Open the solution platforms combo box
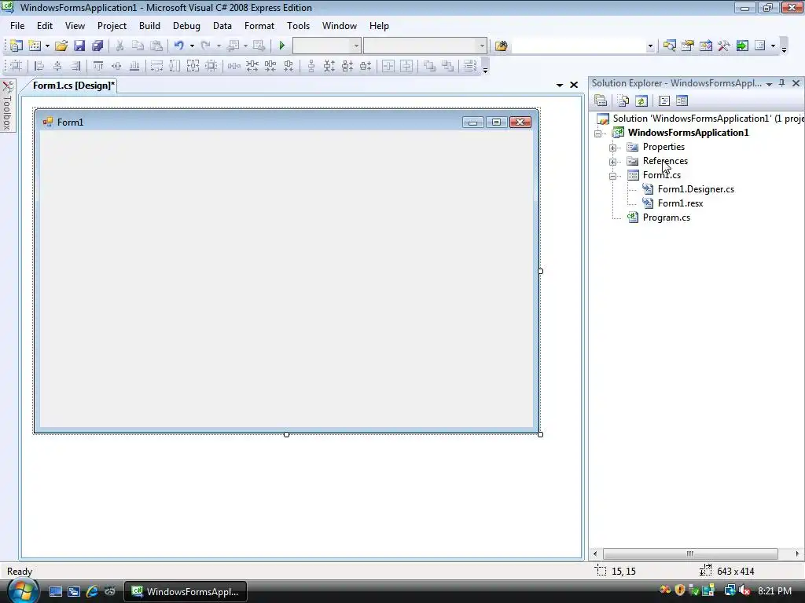 click(425, 46)
